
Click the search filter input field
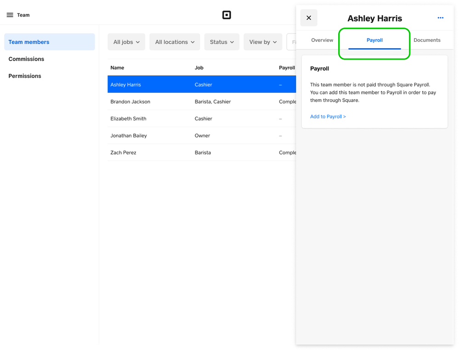pos(291,42)
